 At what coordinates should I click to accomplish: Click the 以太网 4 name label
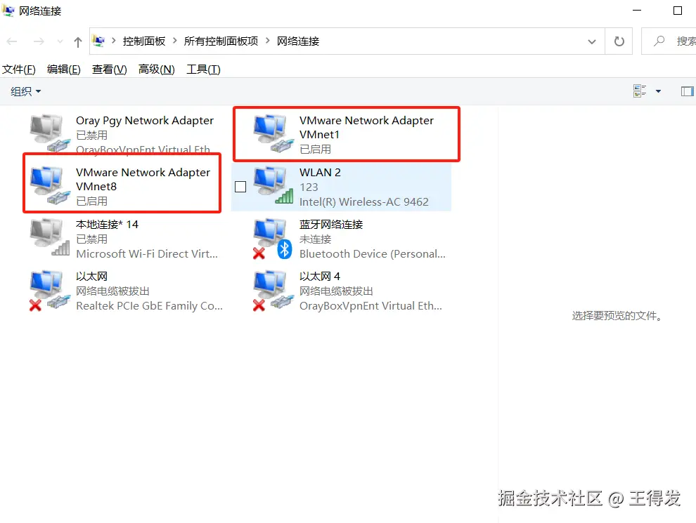pyautogui.click(x=320, y=277)
